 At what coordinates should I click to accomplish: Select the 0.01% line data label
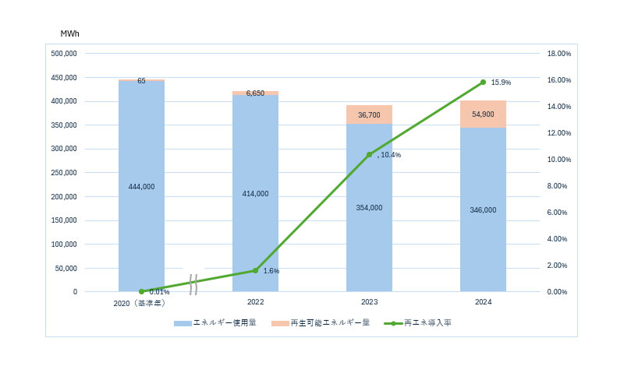tap(159, 292)
